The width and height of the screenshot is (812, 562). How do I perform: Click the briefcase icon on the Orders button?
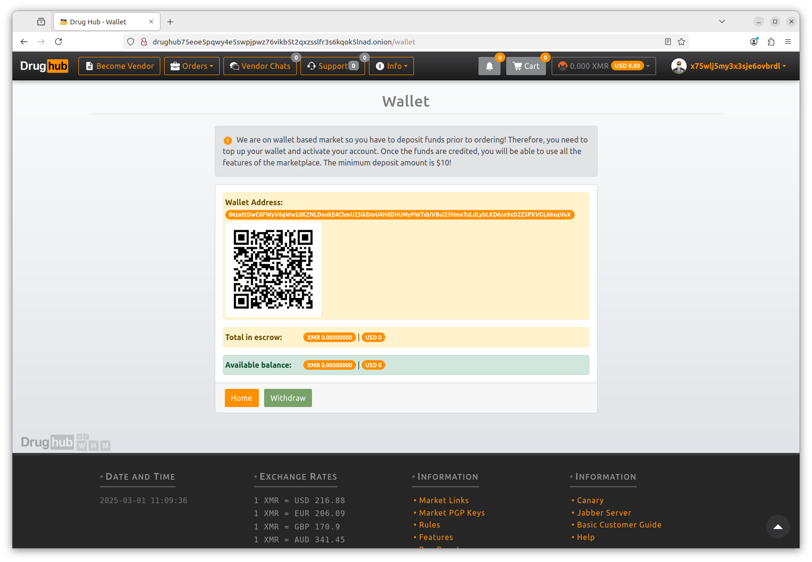[175, 66]
